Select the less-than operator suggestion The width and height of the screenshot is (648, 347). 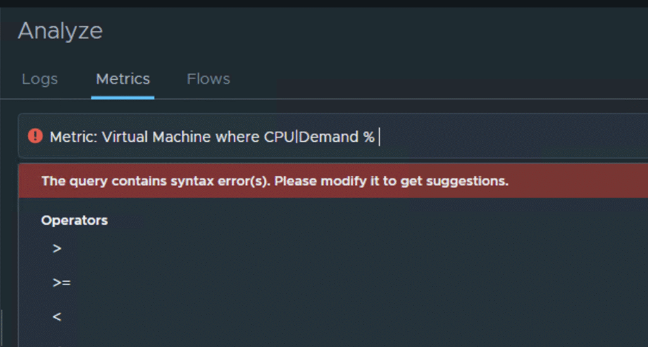(x=57, y=317)
